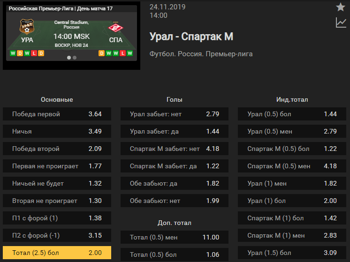Open the match preview widget

(71, 36)
